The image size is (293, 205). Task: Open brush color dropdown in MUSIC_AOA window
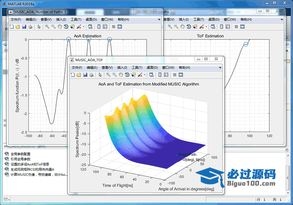(x=84, y=27)
